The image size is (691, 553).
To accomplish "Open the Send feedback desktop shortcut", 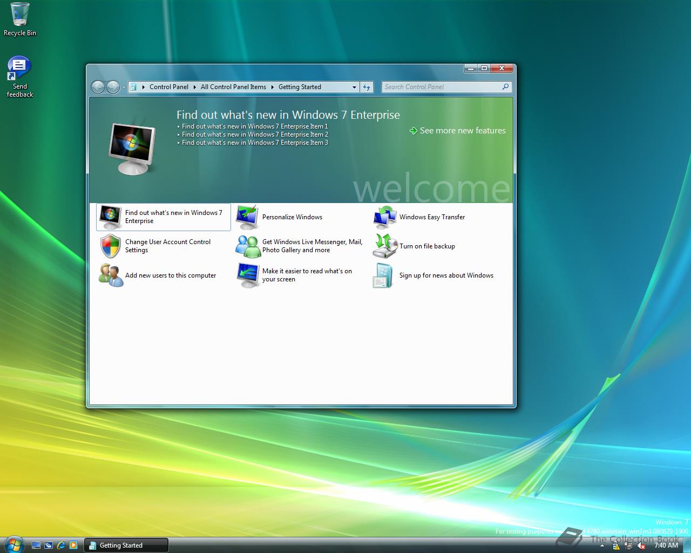I will tap(20, 77).
